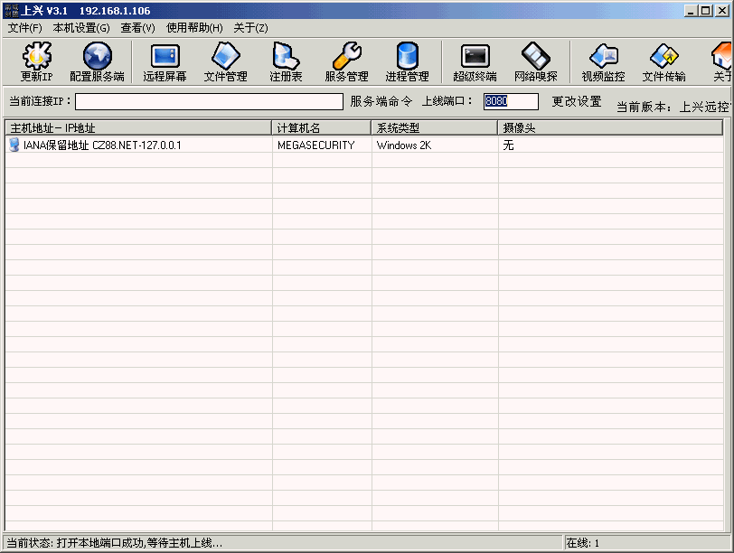This screenshot has width=734, height=553.
Task: Open the 使用帮助(H) menu
Action: click(194, 28)
